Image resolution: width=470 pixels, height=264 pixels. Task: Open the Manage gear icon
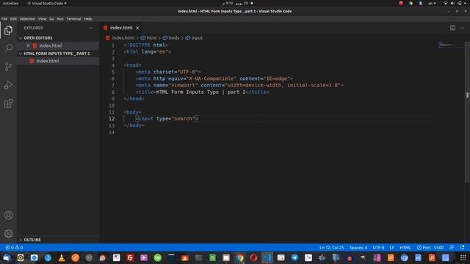(8, 233)
